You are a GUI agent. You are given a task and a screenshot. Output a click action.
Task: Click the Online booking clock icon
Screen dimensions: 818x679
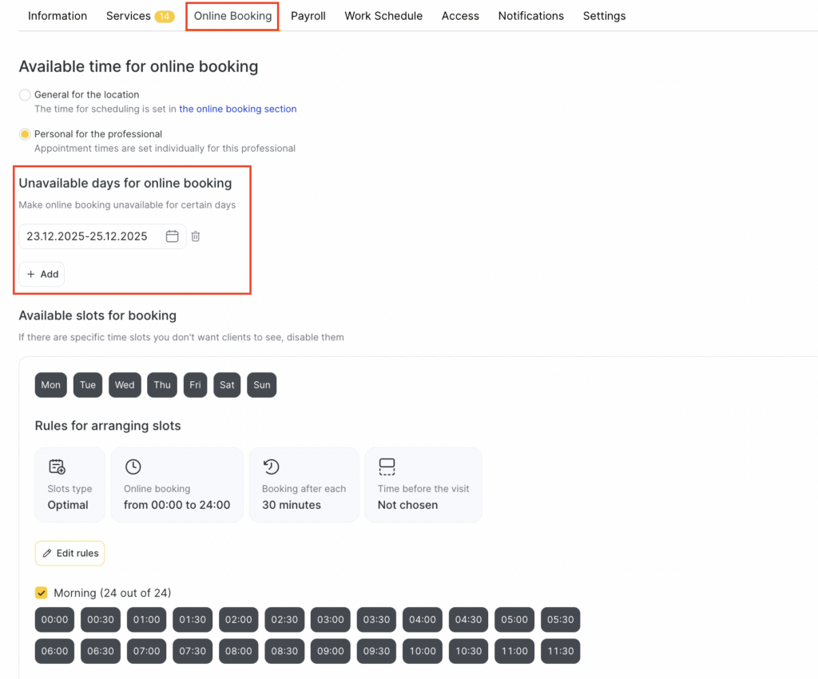133,467
